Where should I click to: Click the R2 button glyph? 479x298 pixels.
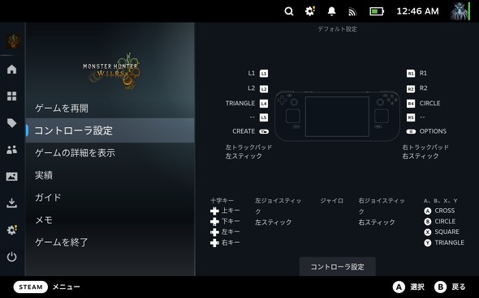click(x=411, y=88)
